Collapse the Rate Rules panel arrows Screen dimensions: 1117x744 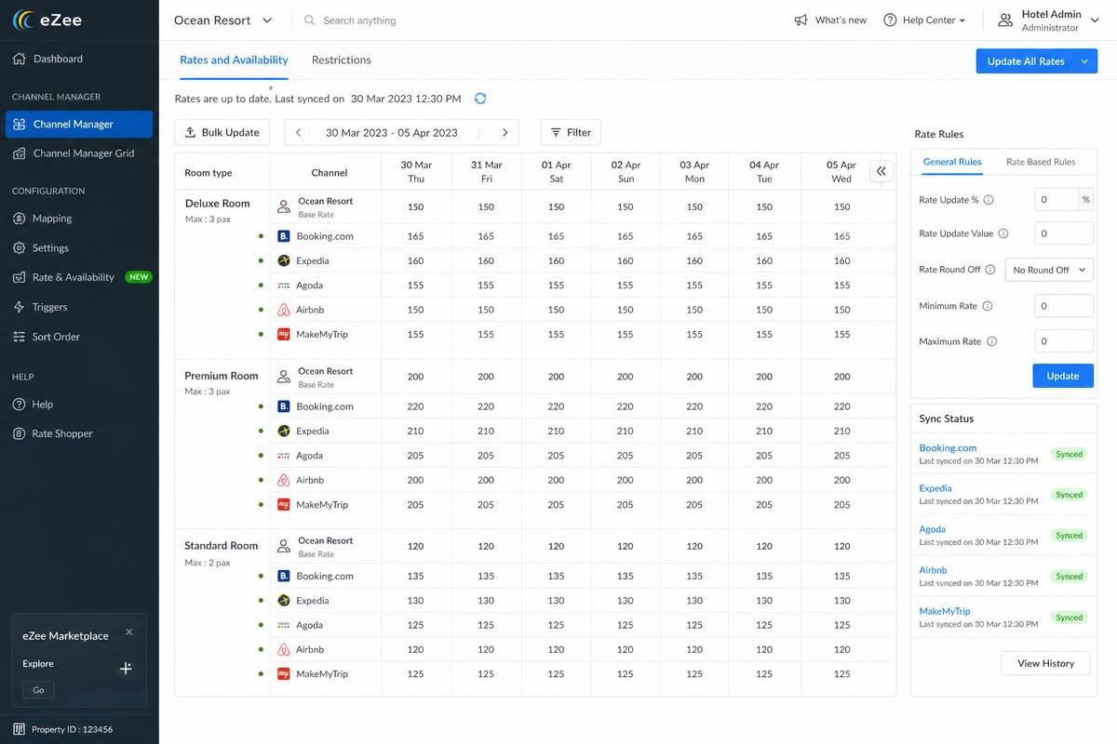tap(881, 171)
